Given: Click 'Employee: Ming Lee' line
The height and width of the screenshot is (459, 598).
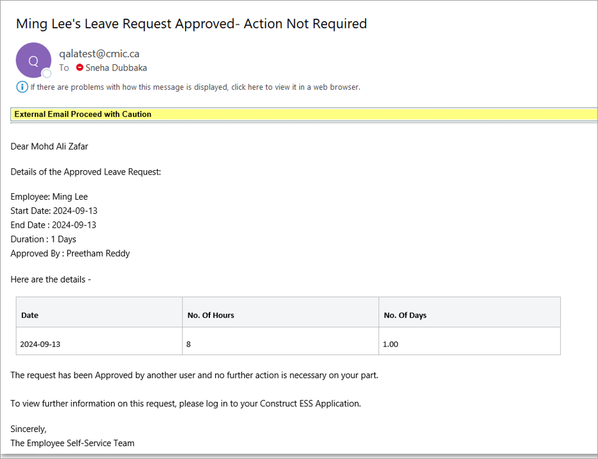Looking at the screenshot, I should coord(49,196).
